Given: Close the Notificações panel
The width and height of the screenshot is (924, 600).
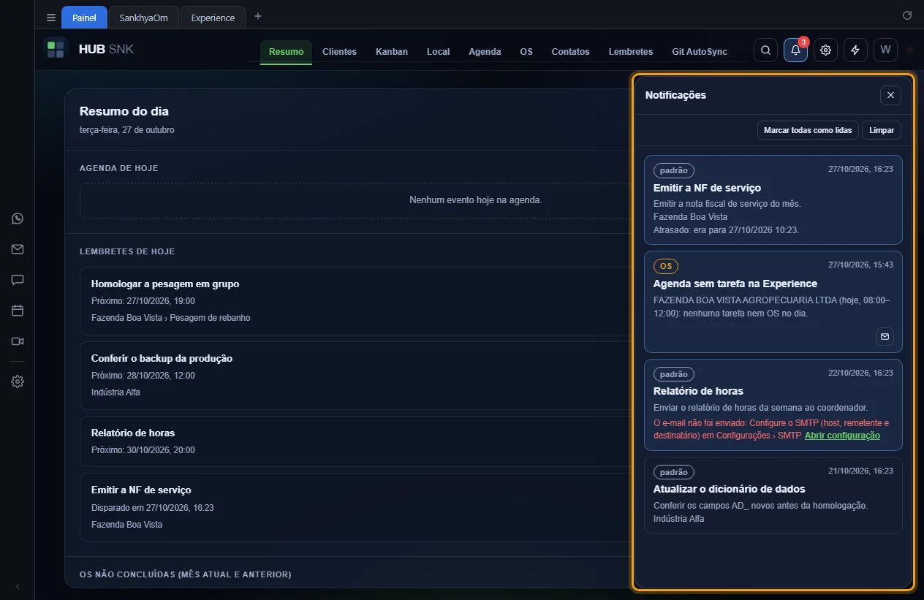Looking at the screenshot, I should click(x=890, y=95).
